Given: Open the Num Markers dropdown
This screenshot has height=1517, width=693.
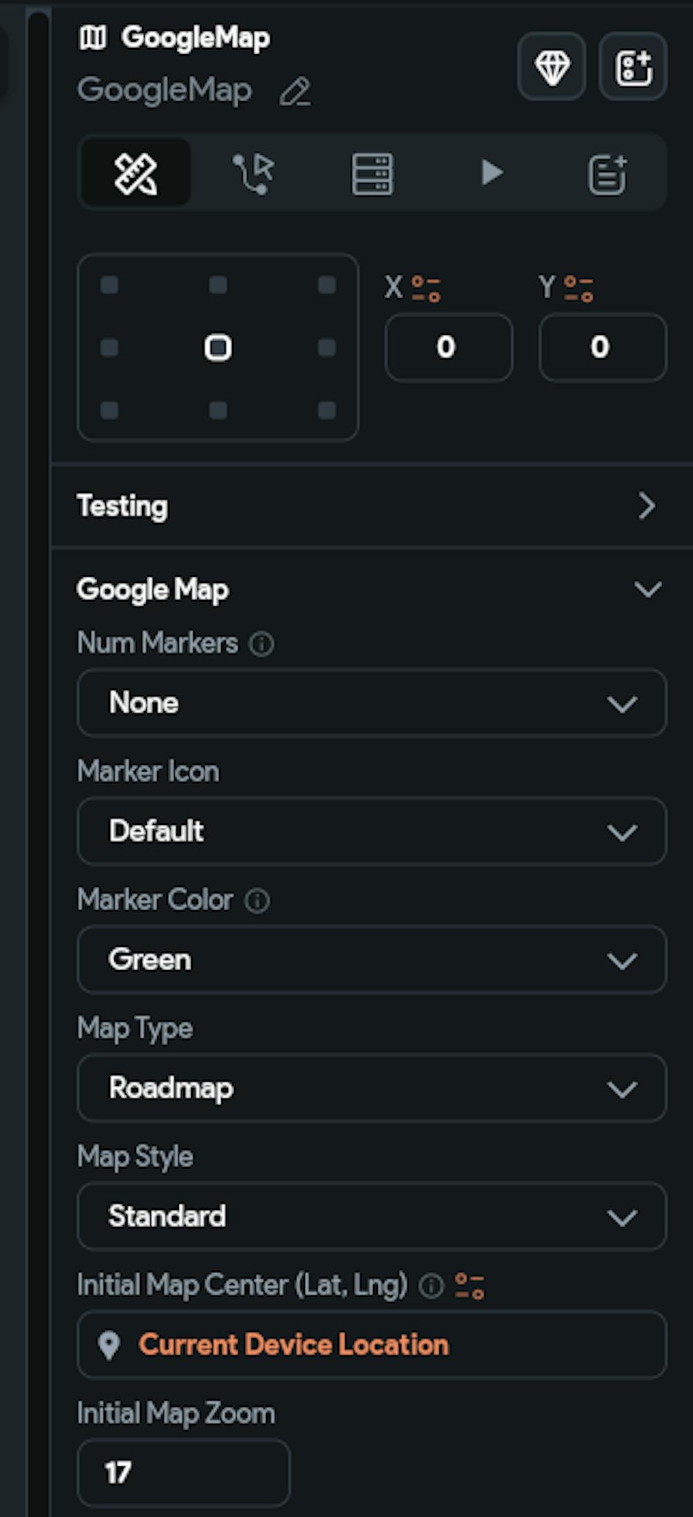Looking at the screenshot, I should [x=371, y=703].
